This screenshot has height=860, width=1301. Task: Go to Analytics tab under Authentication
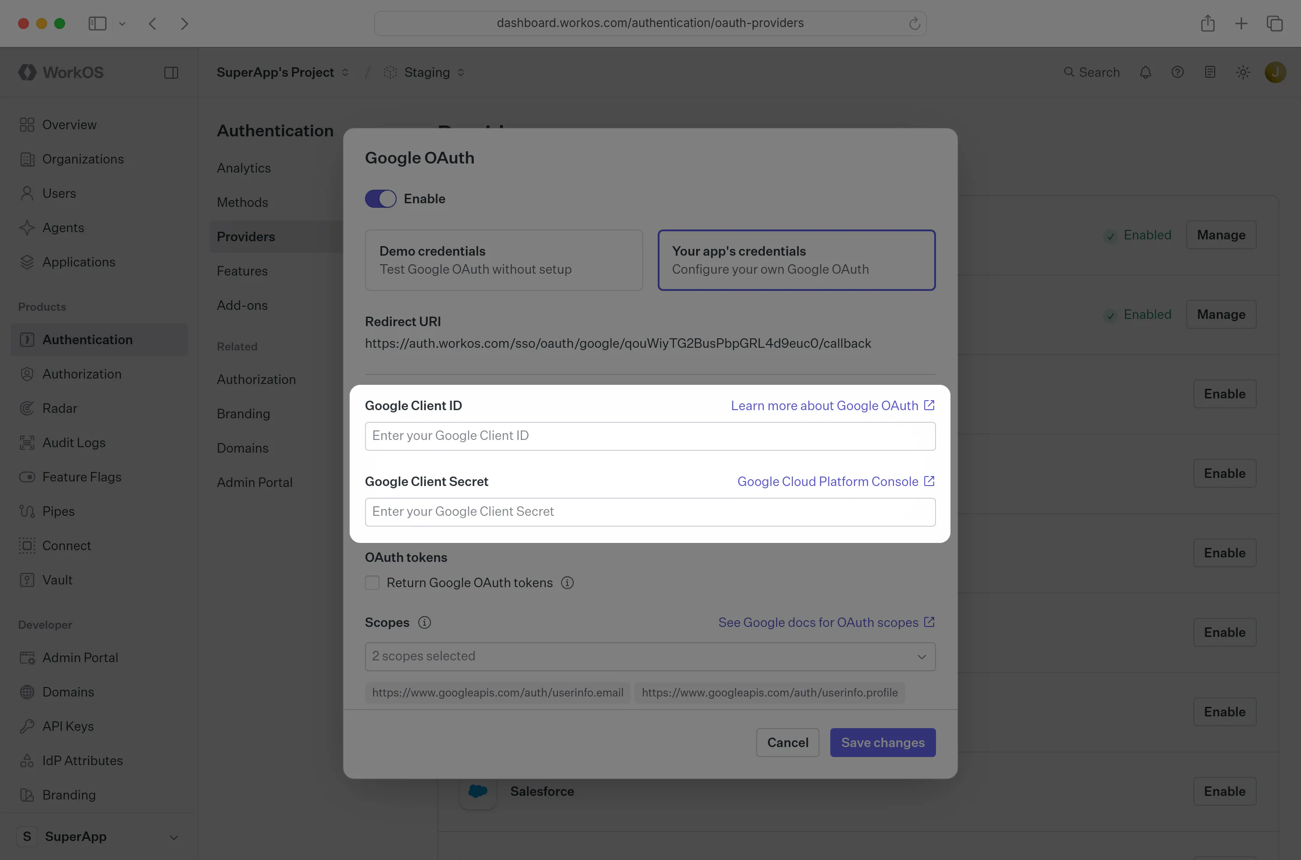[x=243, y=168]
